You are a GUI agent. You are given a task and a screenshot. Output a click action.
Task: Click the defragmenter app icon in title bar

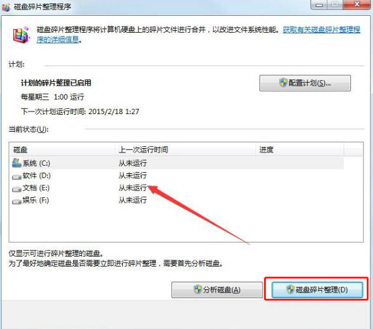[6, 7]
